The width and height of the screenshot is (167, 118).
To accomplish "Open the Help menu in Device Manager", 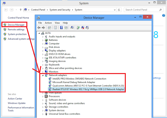I will [x=65, y=23].
